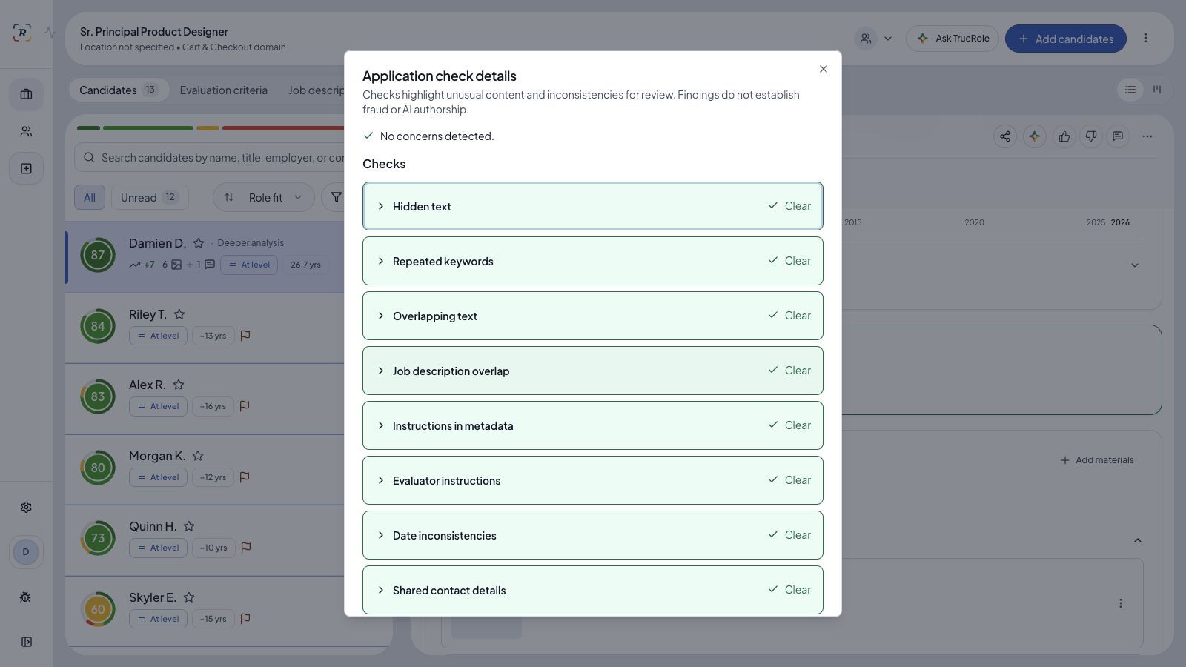Open the filter funnel button
1186x667 pixels.
click(335, 197)
